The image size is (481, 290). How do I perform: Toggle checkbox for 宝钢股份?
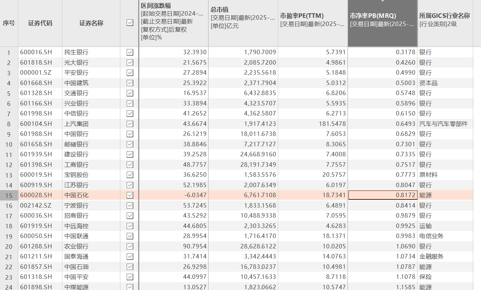tap(130, 175)
